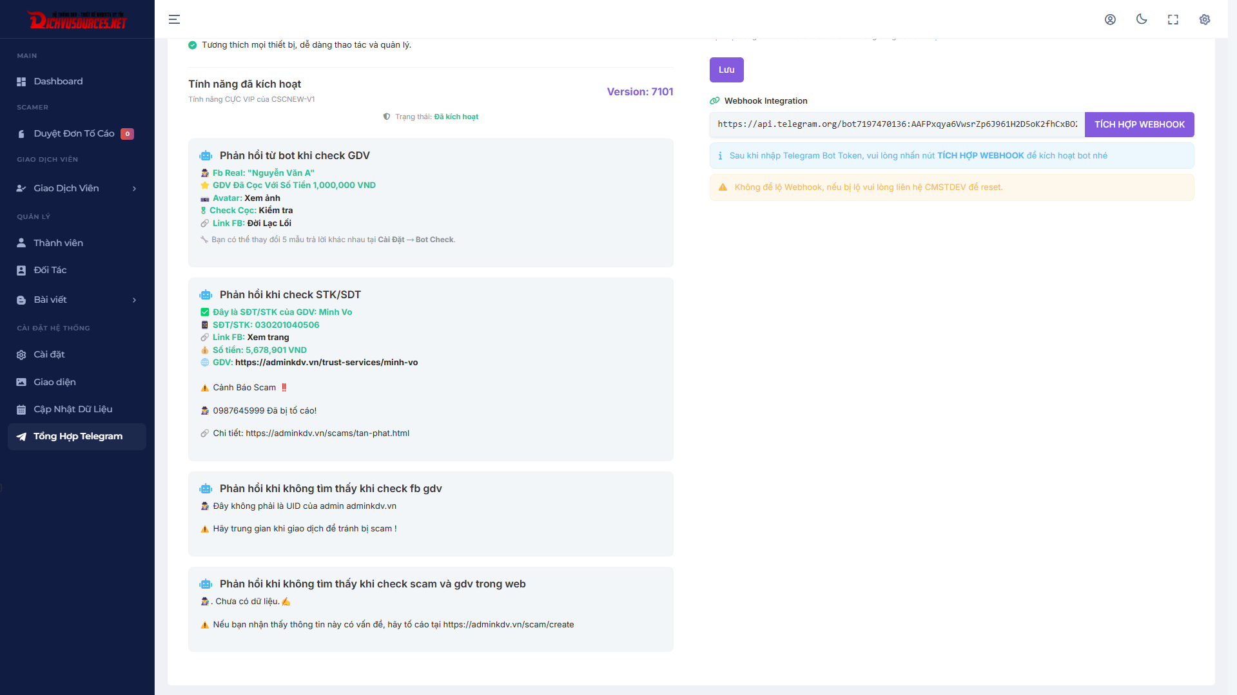Image resolution: width=1237 pixels, height=695 pixels.
Task: Open the Đối Tác sidebar item
Action: [x=50, y=270]
